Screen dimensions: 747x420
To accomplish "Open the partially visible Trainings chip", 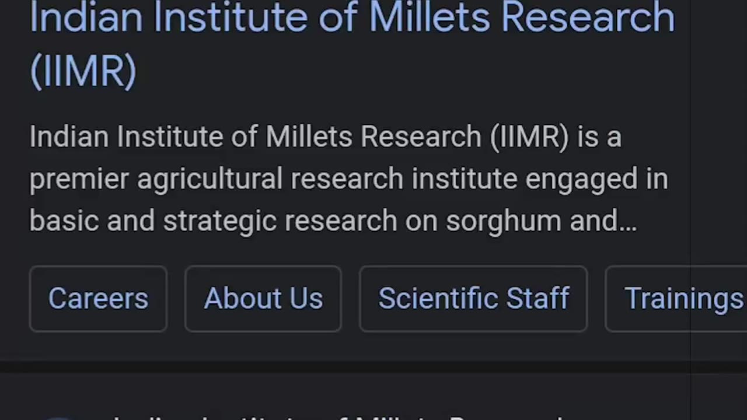I will pos(676,299).
